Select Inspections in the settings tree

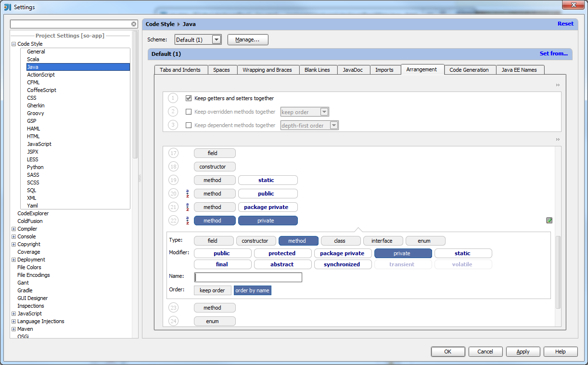pos(31,306)
